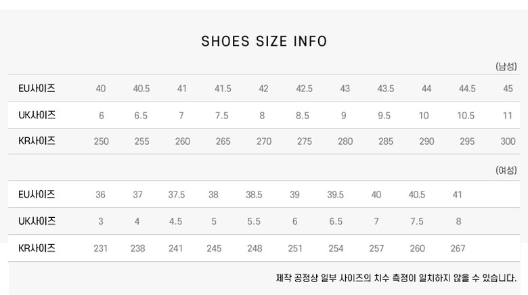Click UK사이즈 row label in men's table

click(37, 115)
